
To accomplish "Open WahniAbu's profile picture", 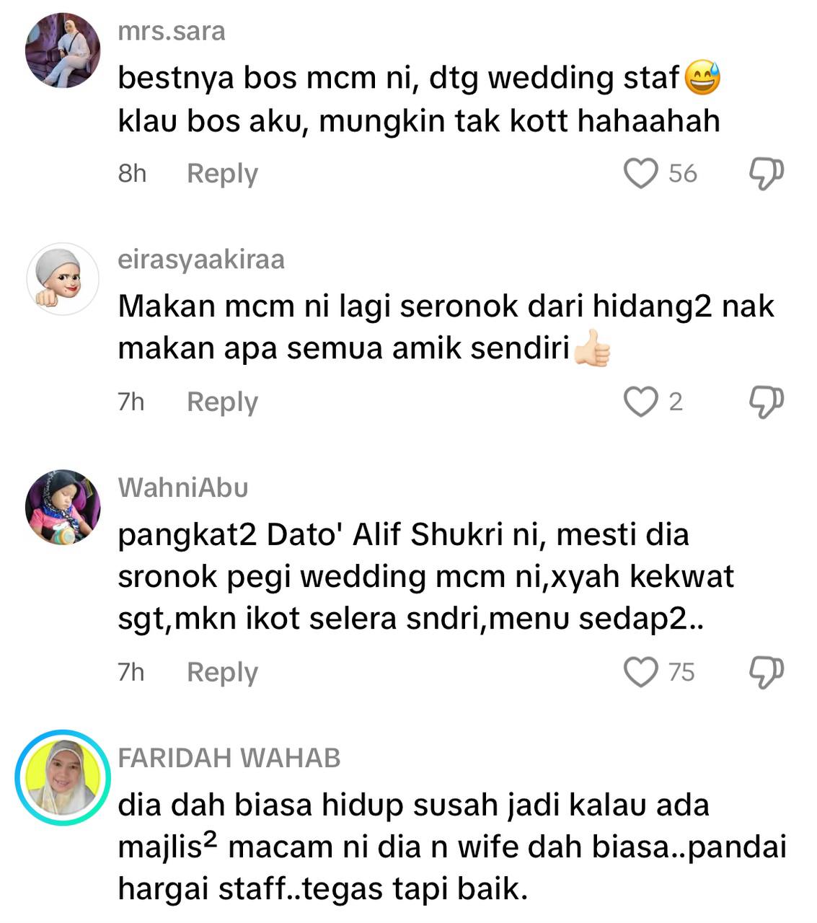I will click(x=63, y=507).
